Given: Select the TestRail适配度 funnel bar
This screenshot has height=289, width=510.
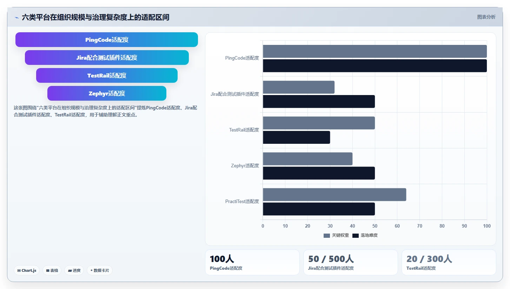Looking at the screenshot, I should click(x=107, y=75).
